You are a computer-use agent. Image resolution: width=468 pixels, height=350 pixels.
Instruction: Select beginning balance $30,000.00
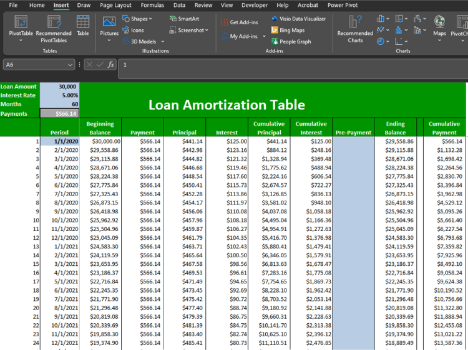tap(100, 141)
